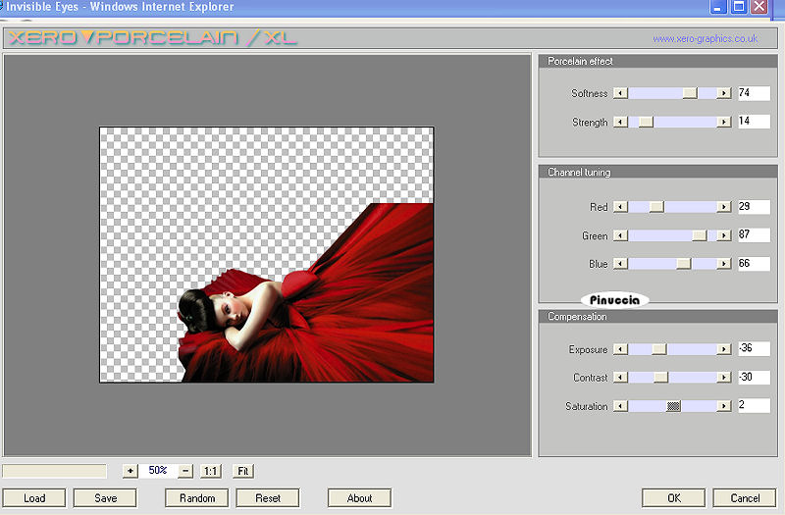
Task: Click the Exposure left arrow
Action: (621, 349)
